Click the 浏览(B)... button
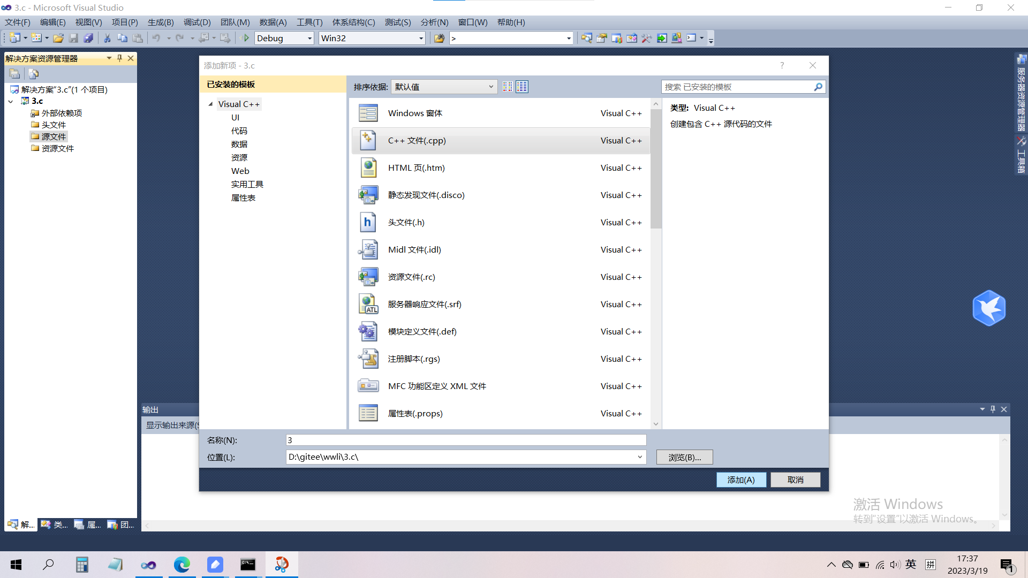Viewport: 1028px width, 578px height. (684, 457)
